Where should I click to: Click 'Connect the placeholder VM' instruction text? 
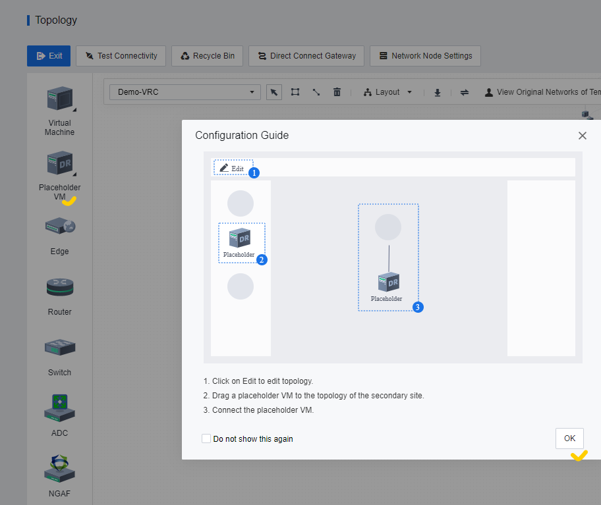(263, 410)
